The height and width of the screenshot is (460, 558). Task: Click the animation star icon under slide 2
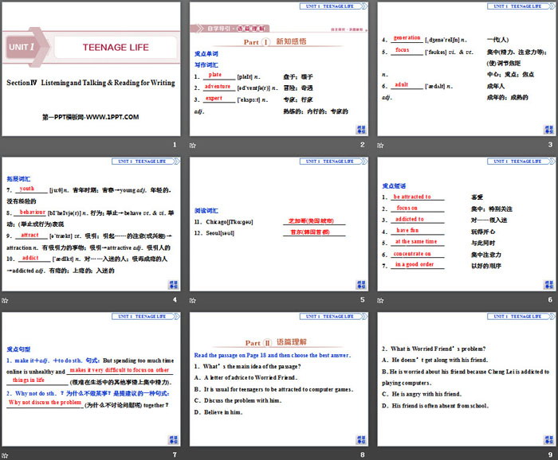click(193, 146)
